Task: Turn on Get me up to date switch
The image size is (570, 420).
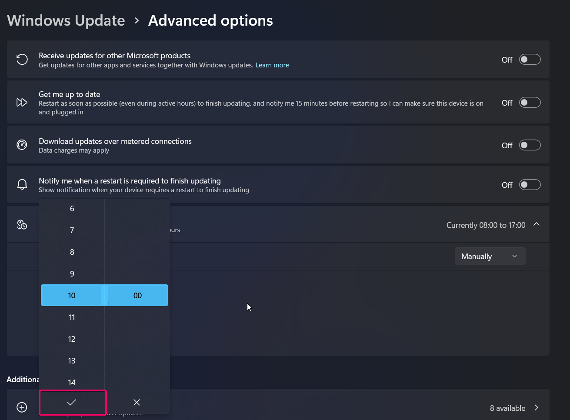Action: (530, 103)
